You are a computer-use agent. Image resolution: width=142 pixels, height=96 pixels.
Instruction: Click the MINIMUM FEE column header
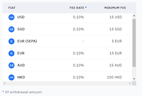click(x=115, y=8)
